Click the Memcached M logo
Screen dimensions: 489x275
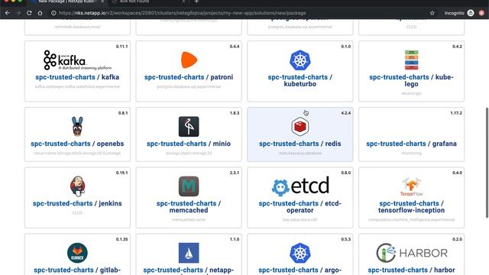[x=189, y=186]
